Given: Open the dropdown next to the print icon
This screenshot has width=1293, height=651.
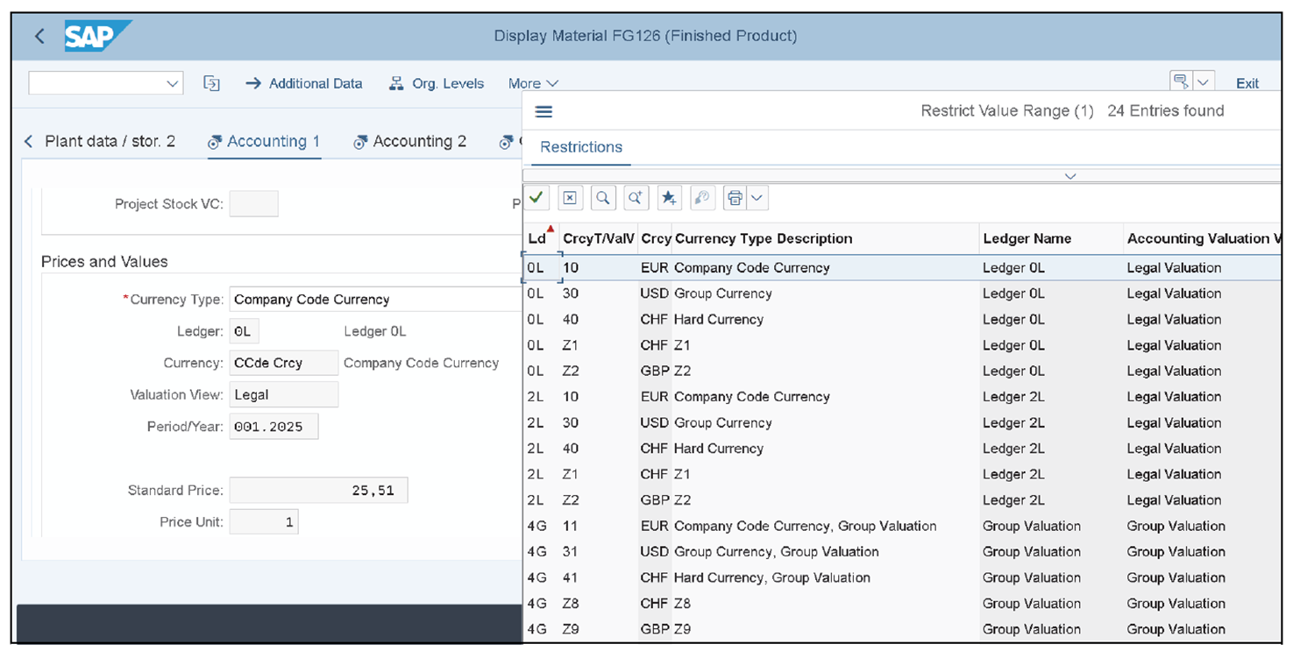Looking at the screenshot, I should tap(756, 197).
